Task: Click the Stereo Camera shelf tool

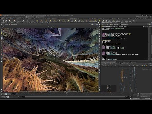Action: [x=122, y=21]
